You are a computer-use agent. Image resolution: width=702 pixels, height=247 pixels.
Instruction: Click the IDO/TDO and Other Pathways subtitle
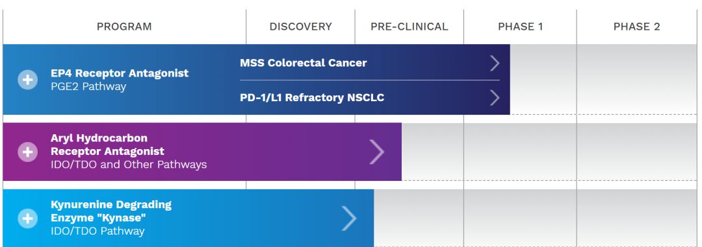coord(129,165)
